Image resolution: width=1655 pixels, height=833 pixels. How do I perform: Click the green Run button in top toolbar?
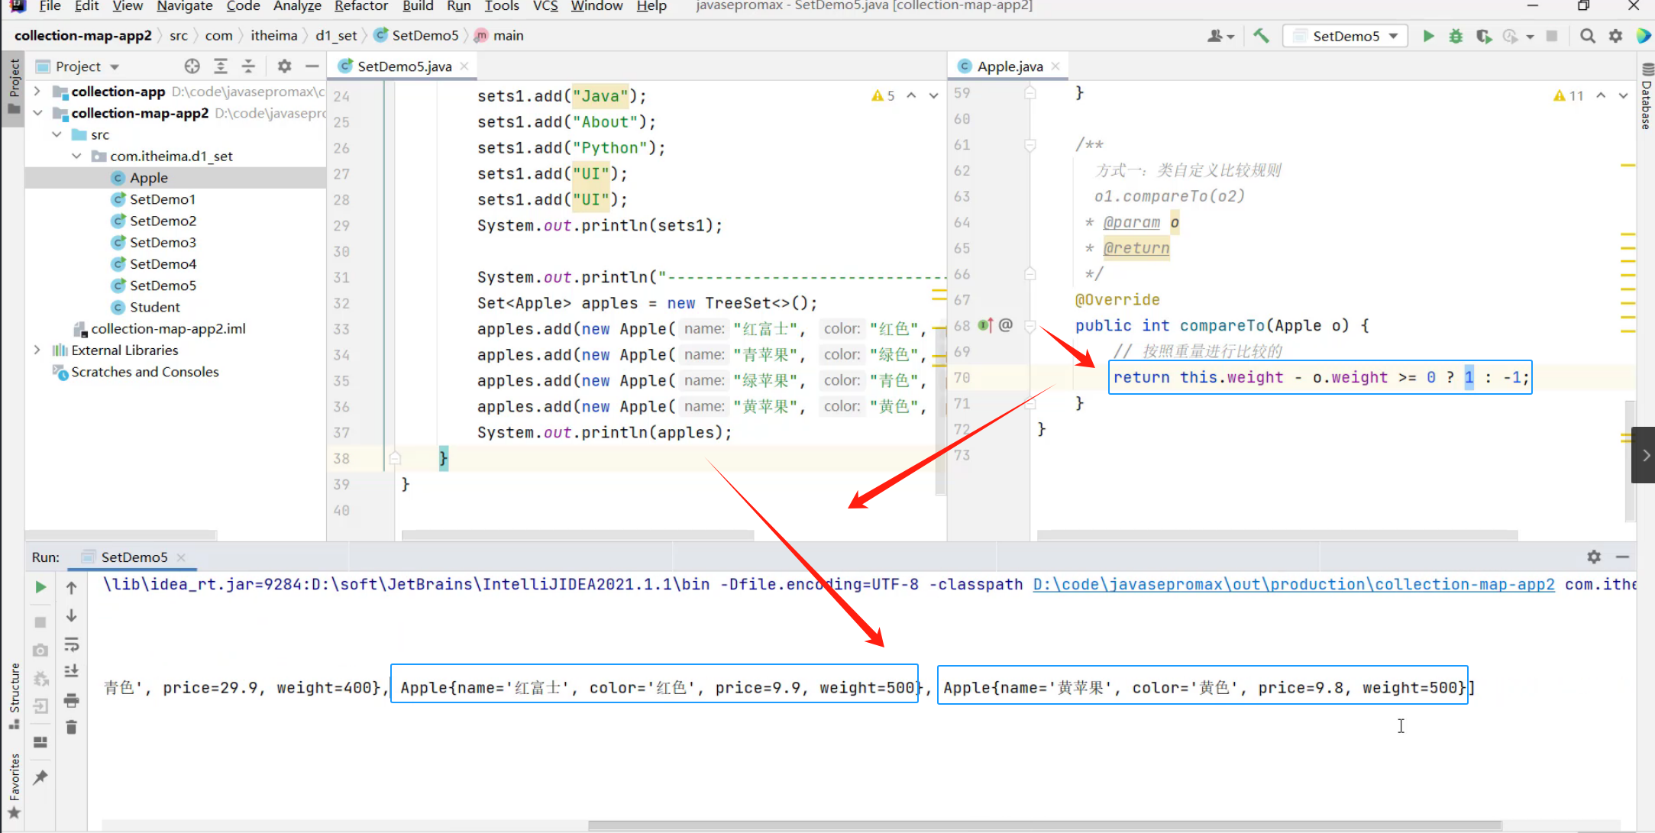(x=1428, y=36)
